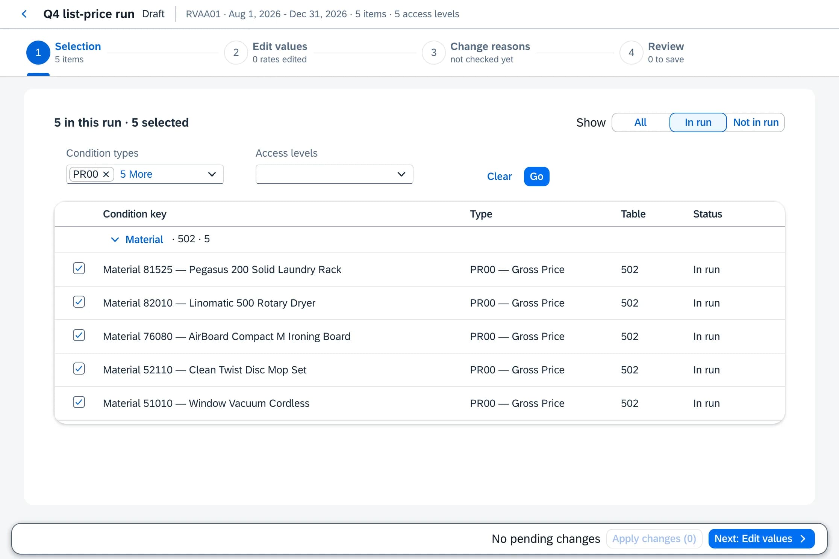Collapse the Material group chevron

115,239
